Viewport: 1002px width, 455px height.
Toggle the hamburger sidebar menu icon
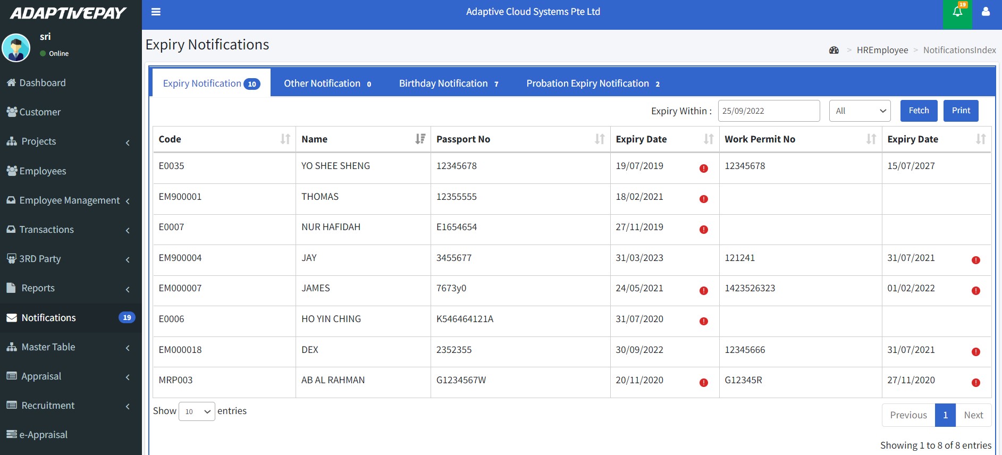(156, 12)
